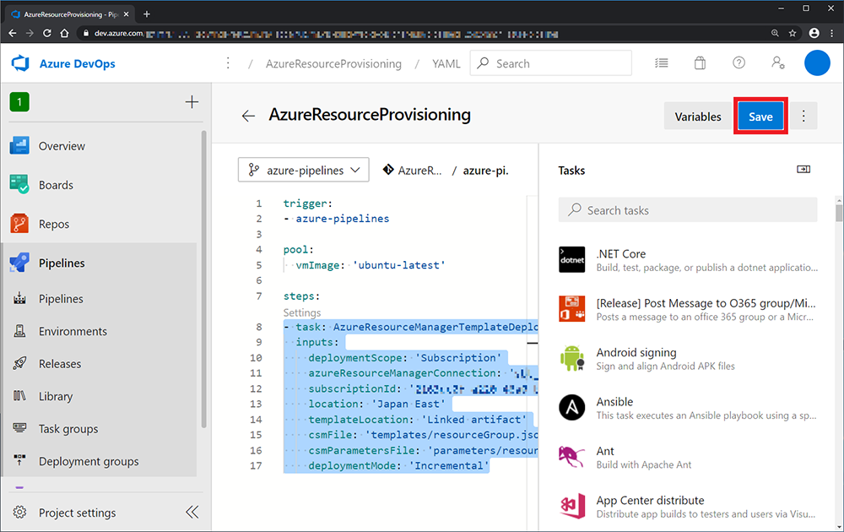Viewport: 844px width, 532px height.
Task: Open a new browser tab
Action: pyautogui.click(x=146, y=14)
